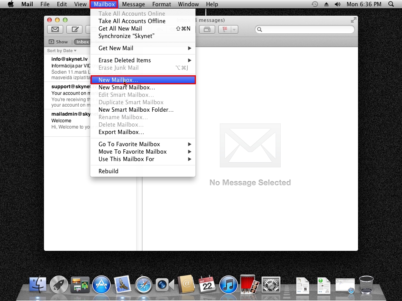Launch iTunes from the dock

[228, 285]
